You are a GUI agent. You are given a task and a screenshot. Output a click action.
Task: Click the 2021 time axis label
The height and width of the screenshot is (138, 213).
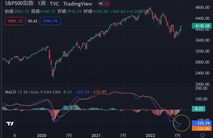click(x=96, y=135)
